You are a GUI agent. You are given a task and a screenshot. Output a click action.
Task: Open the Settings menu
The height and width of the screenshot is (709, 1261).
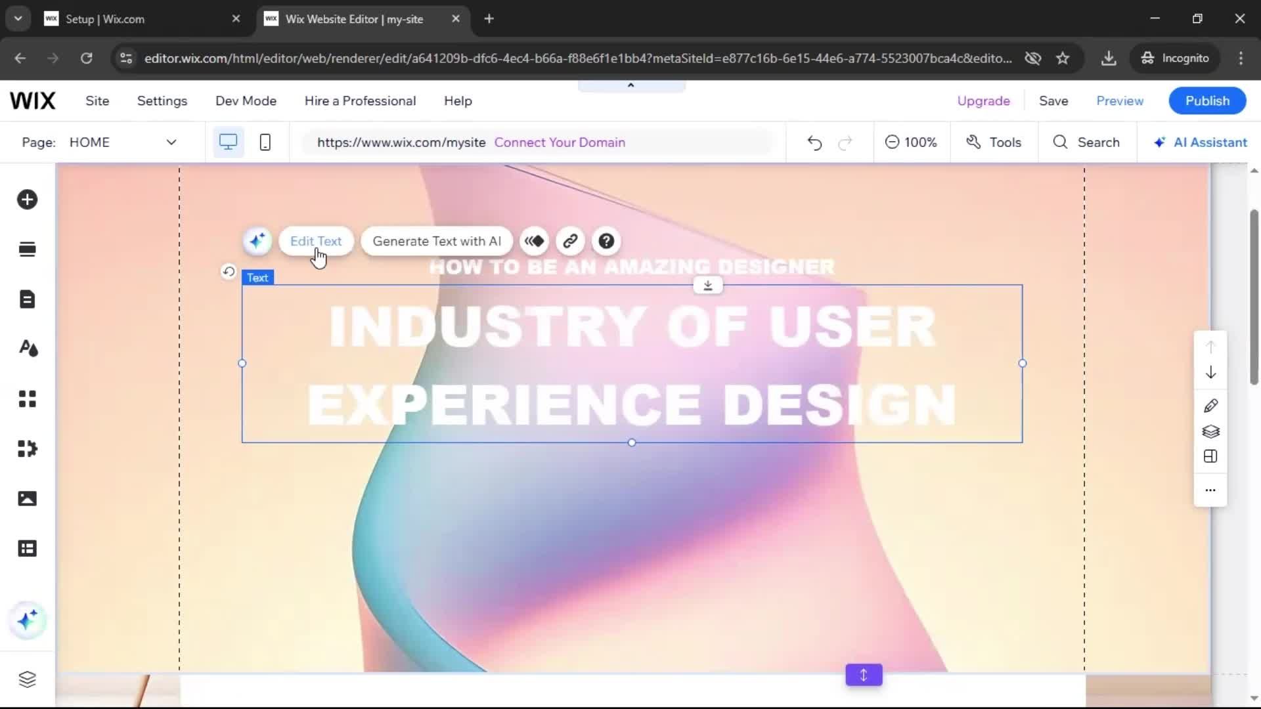(x=162, y=101)
